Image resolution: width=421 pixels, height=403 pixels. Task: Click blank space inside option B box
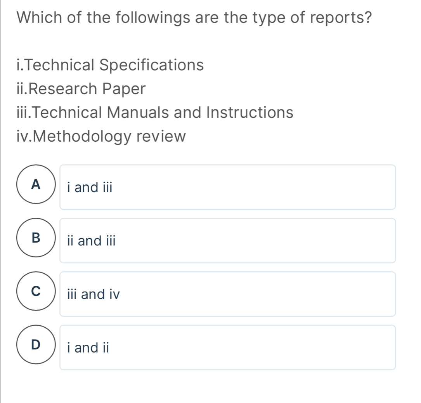pyautogui.click(x=252, y=241)
